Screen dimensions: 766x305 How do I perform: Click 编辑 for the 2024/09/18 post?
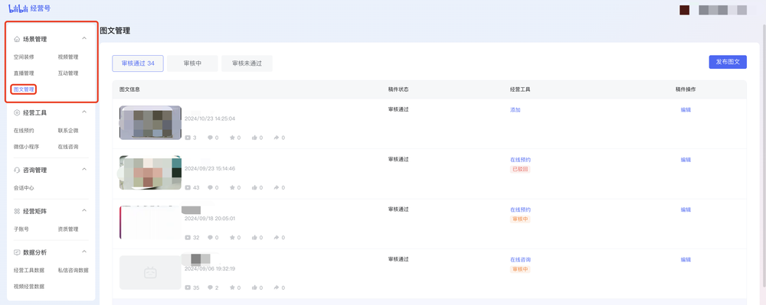686,210
